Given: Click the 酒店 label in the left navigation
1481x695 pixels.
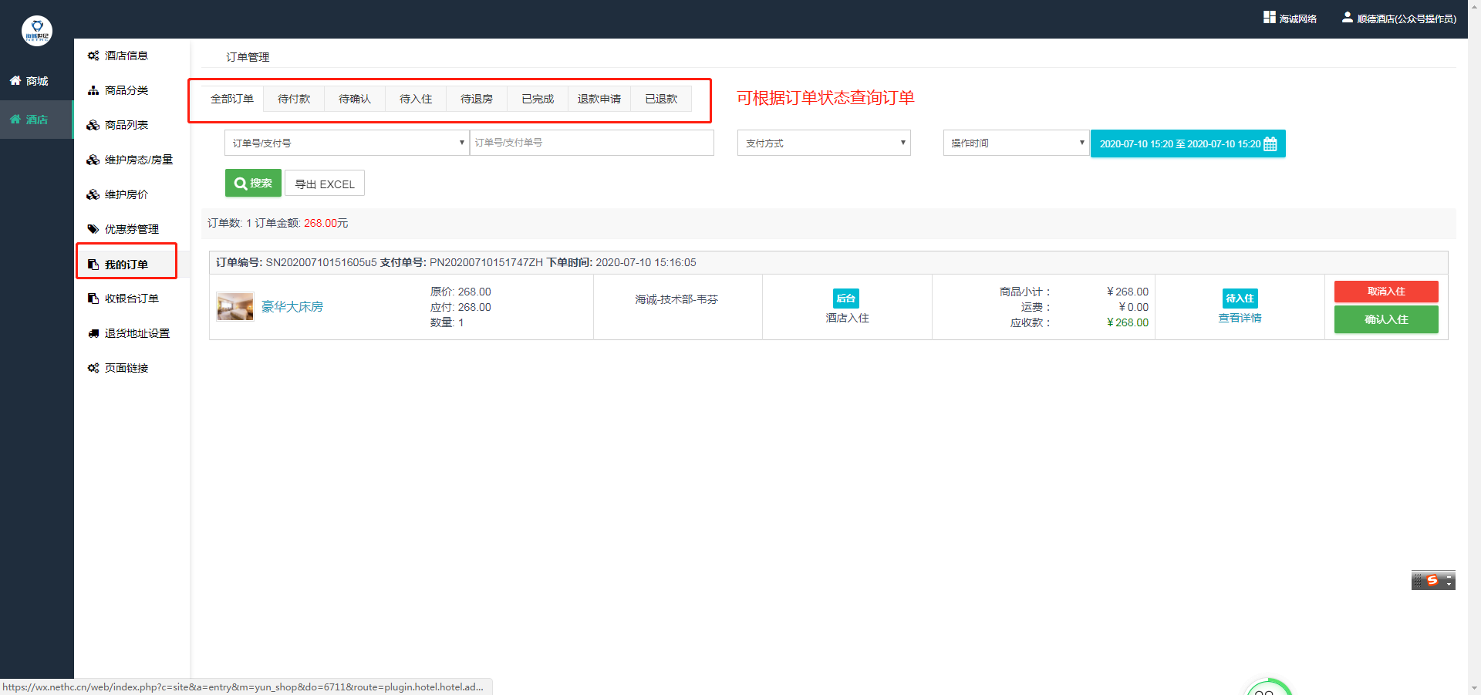Looking at the screenshot, I should (x=37, y=120).
